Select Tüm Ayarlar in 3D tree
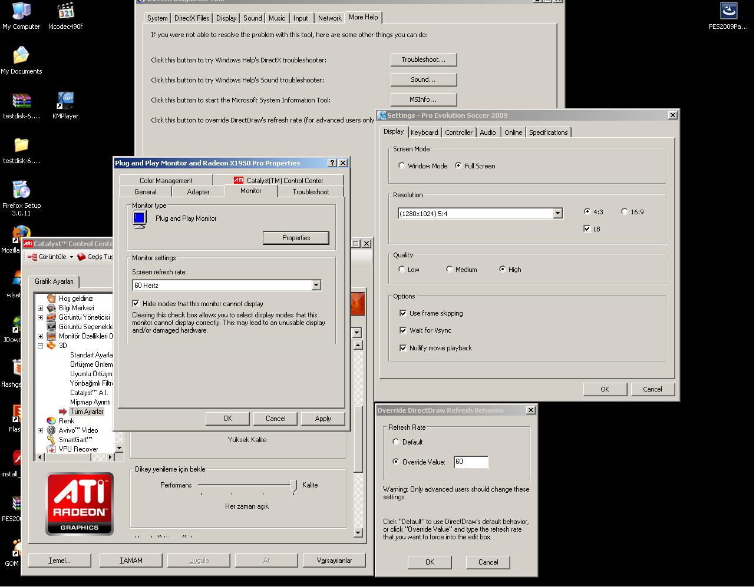 point(87,412)
